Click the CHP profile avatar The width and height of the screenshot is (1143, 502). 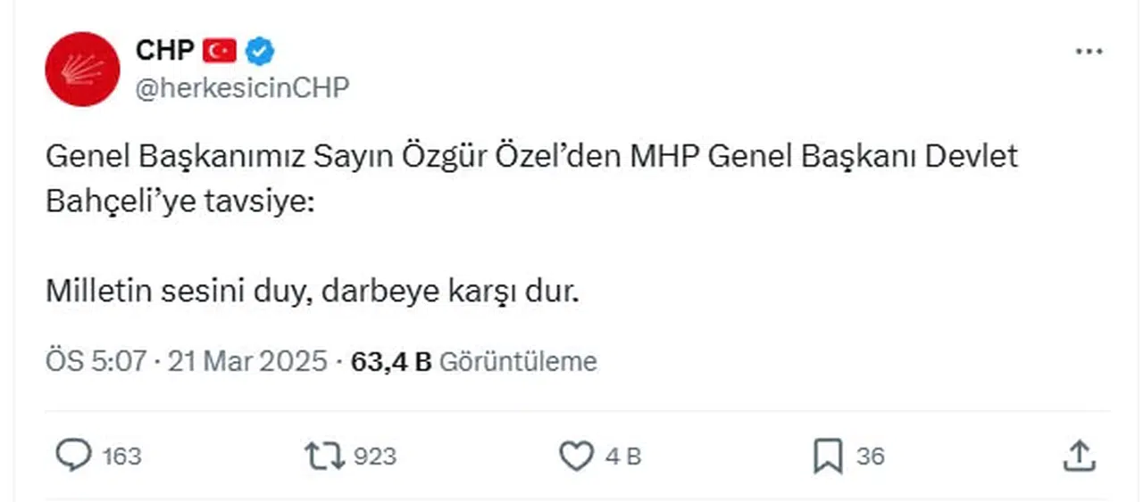coord(82,70)
